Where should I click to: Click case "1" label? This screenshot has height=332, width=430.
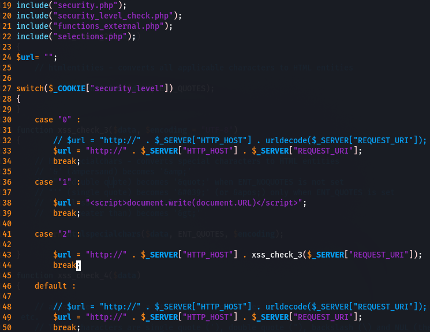point(58,182)
